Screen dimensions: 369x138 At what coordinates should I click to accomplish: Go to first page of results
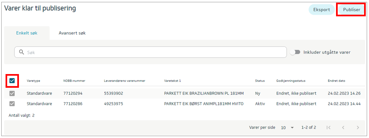(x=329, y=128)
